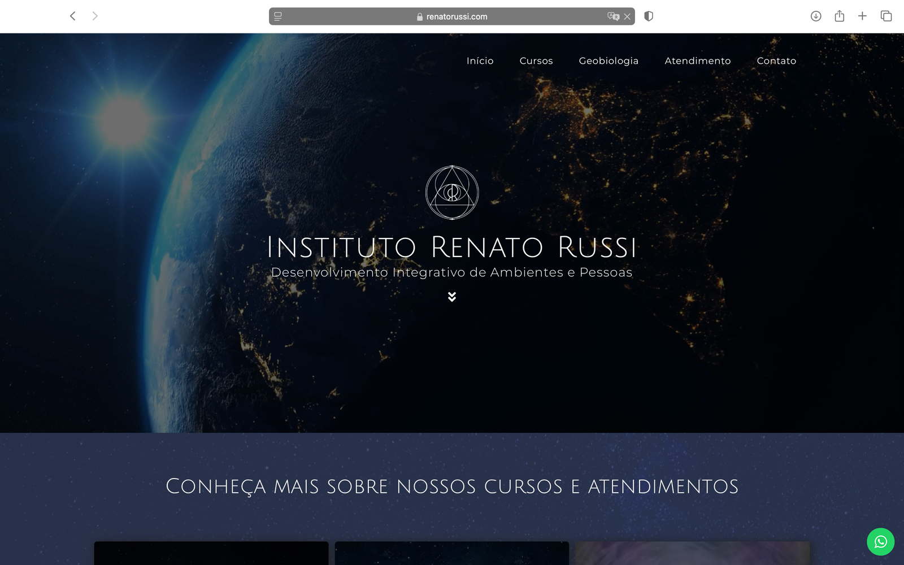Open a new tab with the plus icon
Viewport: 904px width, 565px height.
862,16
